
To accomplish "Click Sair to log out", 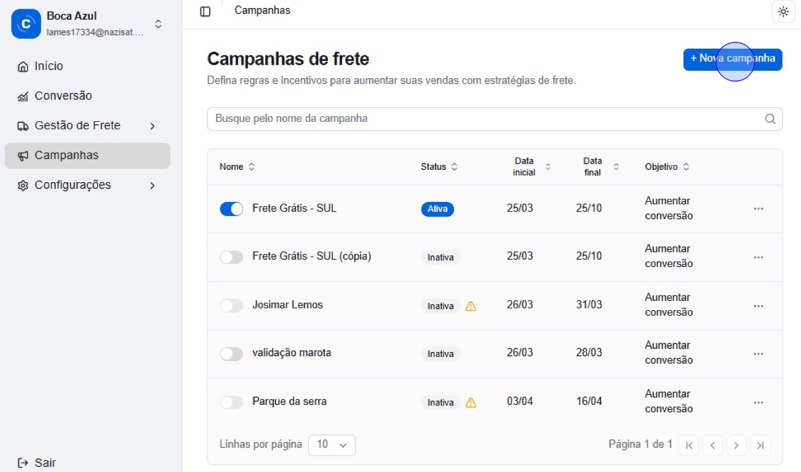I will tap(45, 463).
